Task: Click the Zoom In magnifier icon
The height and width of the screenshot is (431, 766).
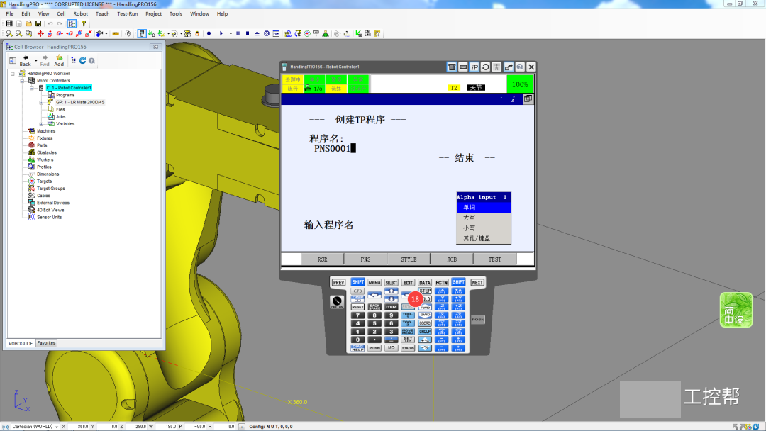Action: click(x=9, y=34)
